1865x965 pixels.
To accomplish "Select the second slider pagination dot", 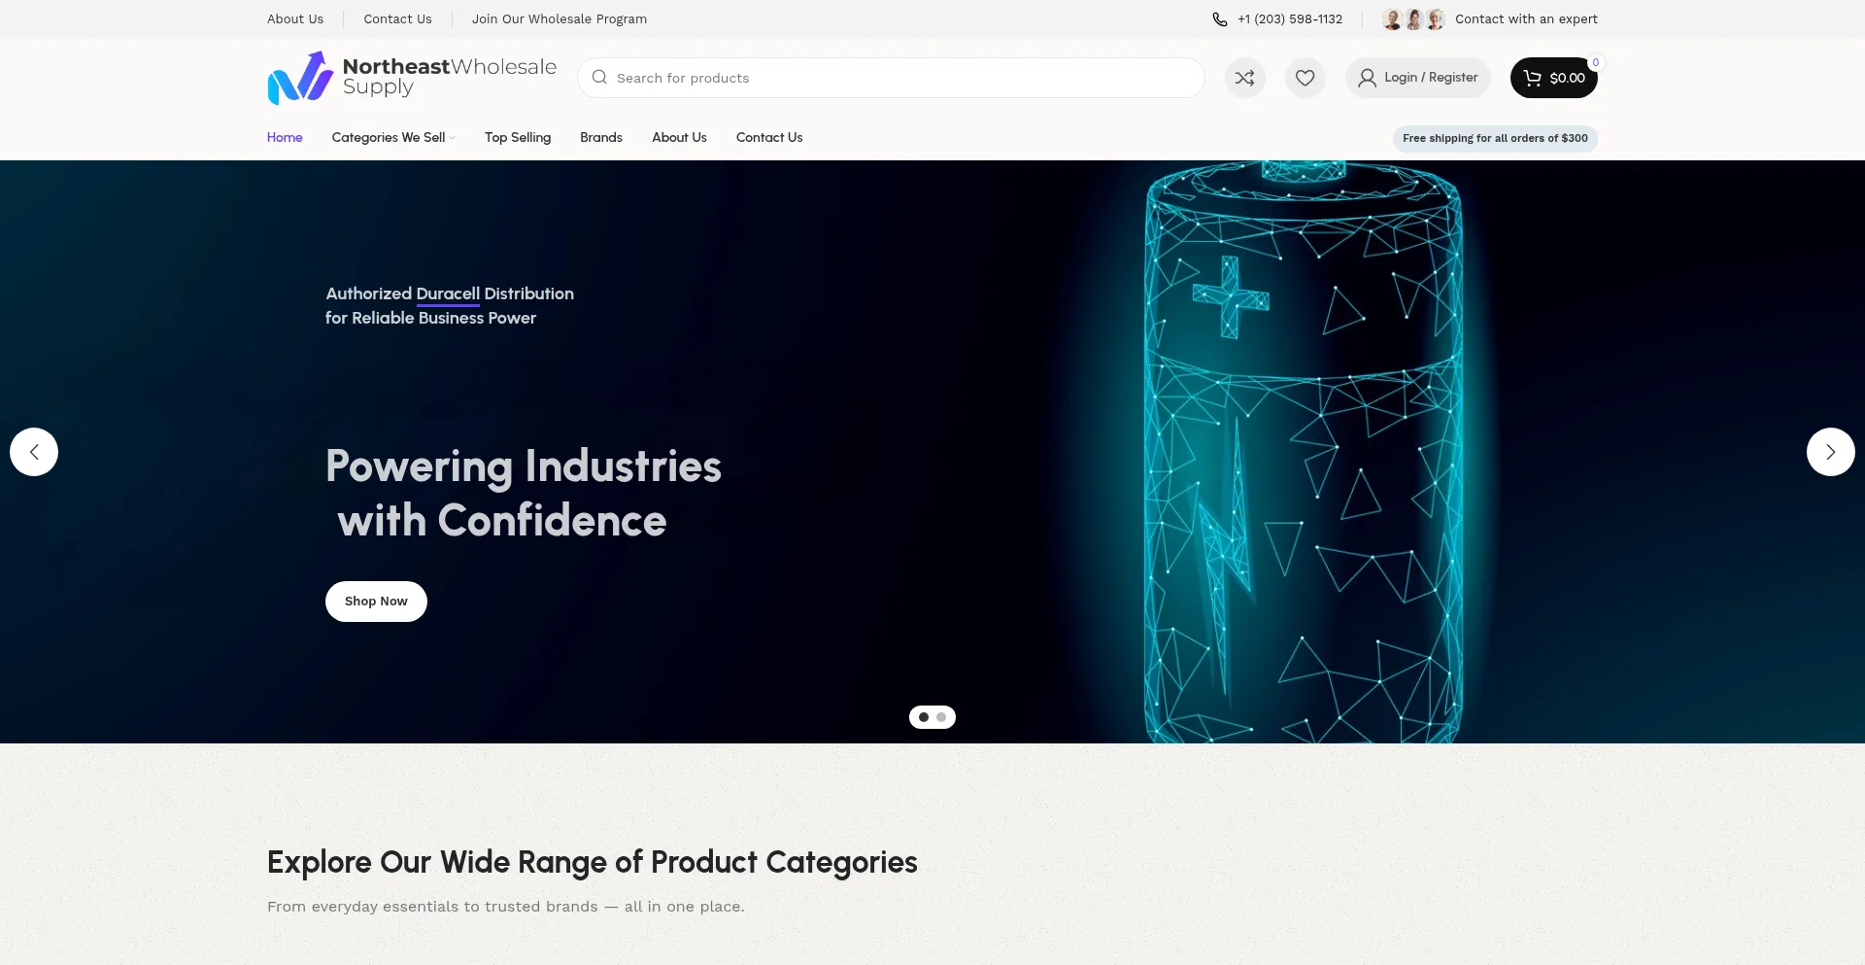I will [941, 717].
